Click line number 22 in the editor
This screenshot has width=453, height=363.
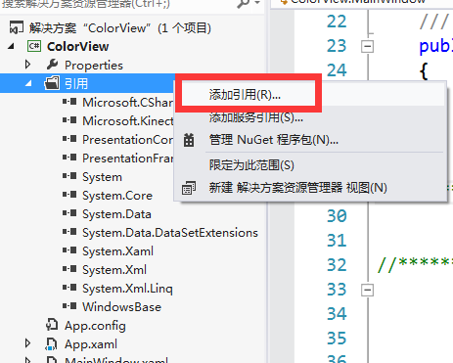337,22
